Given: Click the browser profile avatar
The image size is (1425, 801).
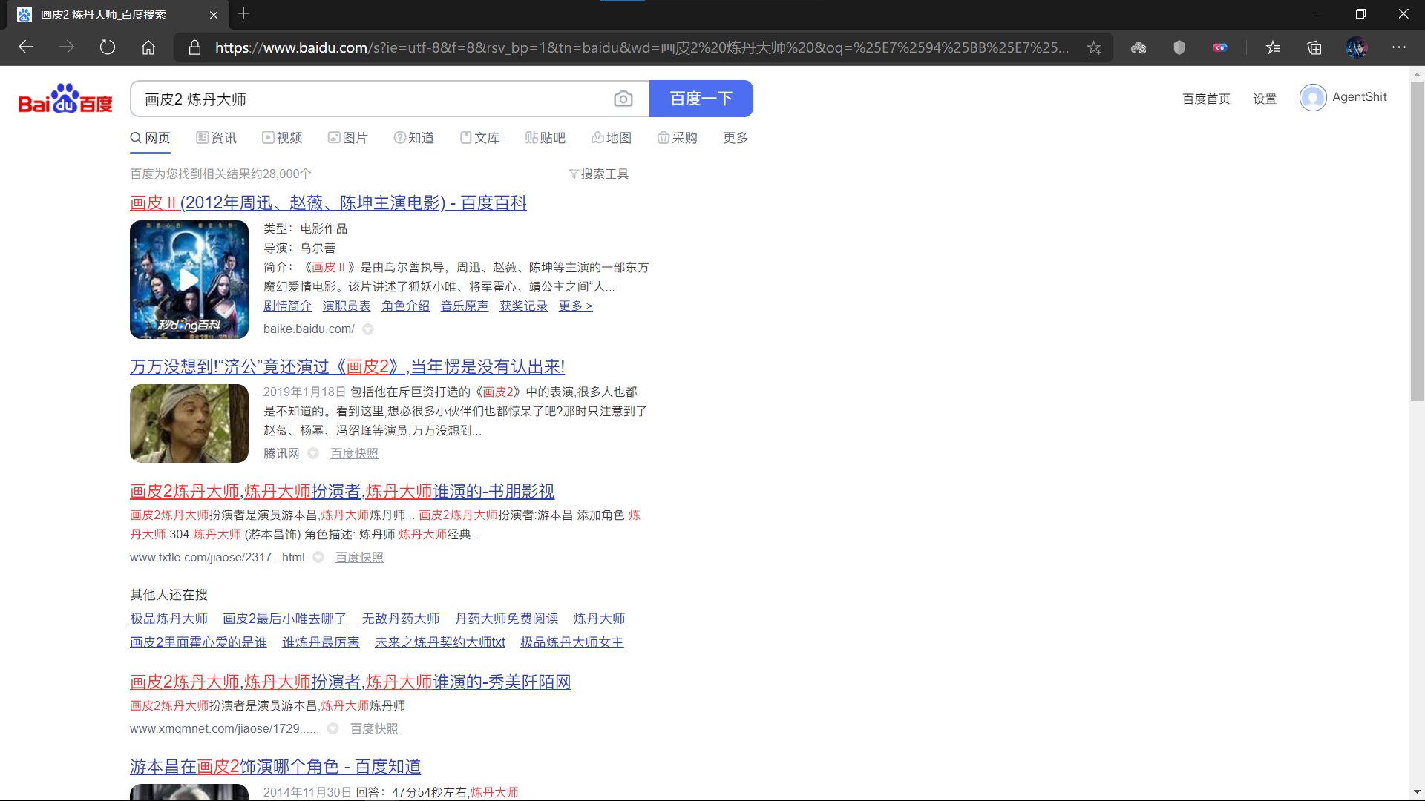Looking at the screenshot, I should [1356, 47].
